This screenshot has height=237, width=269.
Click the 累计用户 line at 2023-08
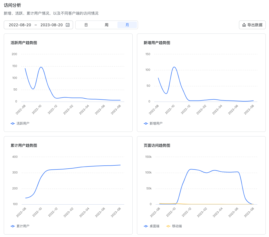pyautogui.click(x=120, y=165)
